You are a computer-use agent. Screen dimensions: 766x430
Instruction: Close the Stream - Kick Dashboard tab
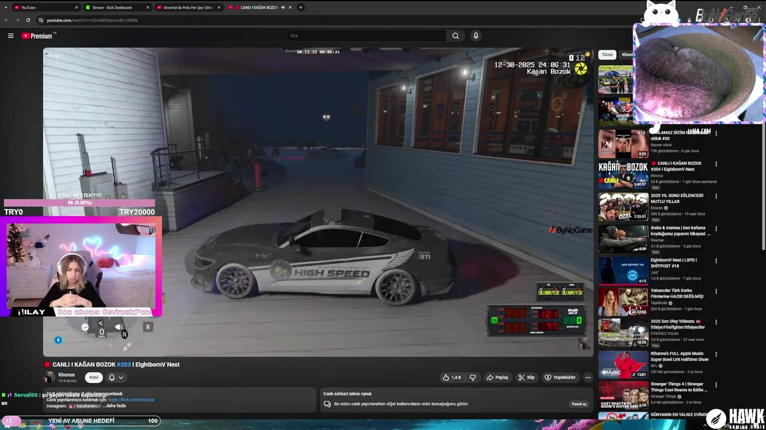147,8
